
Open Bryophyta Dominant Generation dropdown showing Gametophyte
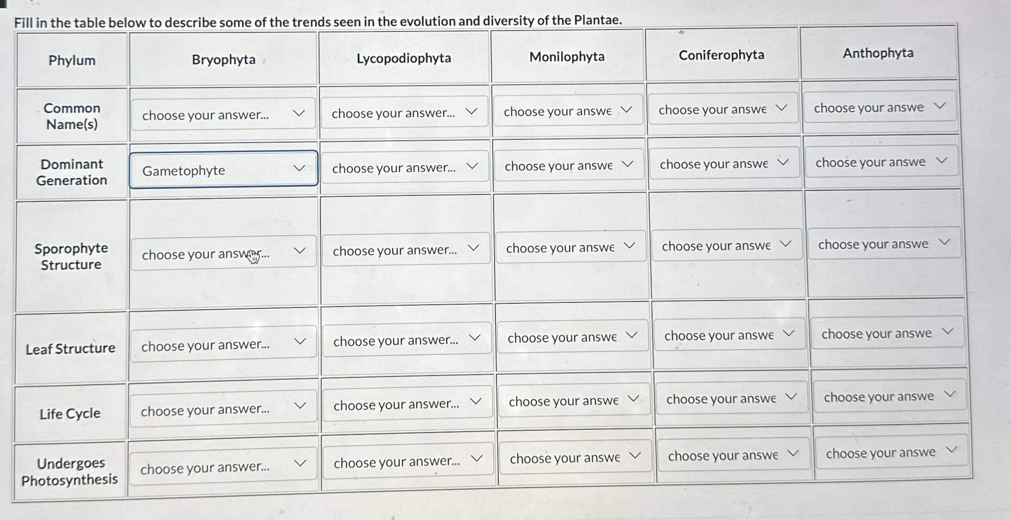tap(224, 169)
